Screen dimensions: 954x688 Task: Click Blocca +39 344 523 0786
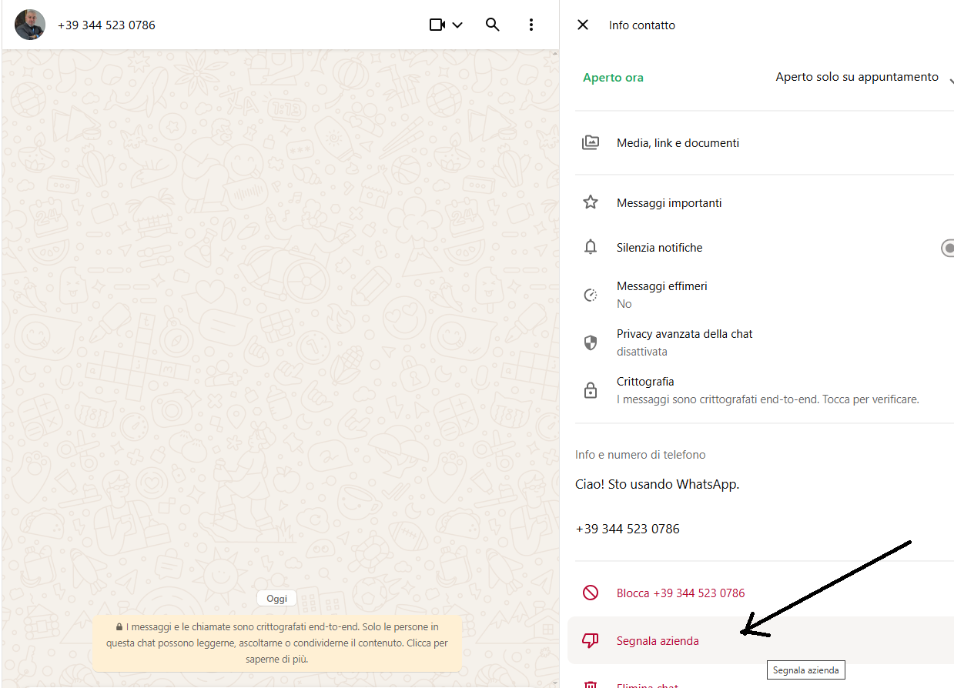(681, 593)
